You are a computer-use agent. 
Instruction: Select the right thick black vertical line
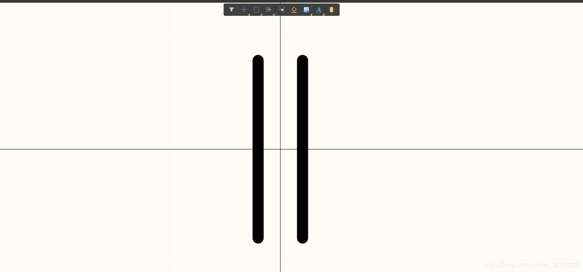pyautogui.click(x=303, y=149)
